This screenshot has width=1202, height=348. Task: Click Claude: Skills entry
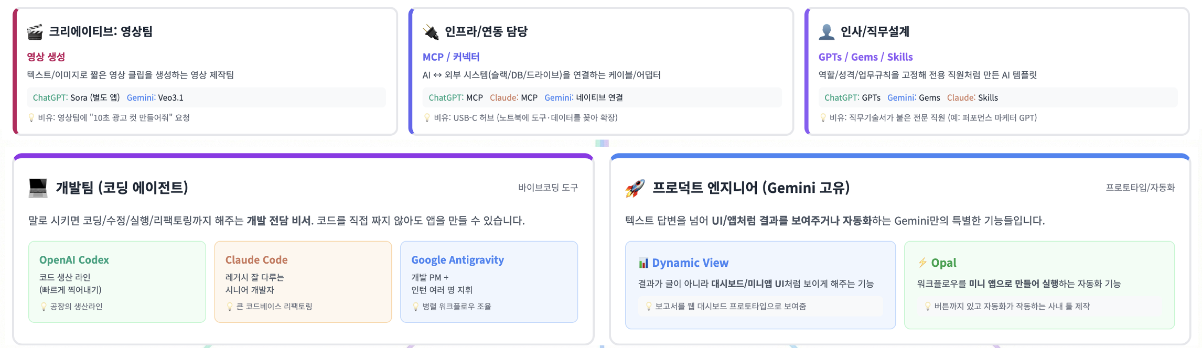click(972, 97)
